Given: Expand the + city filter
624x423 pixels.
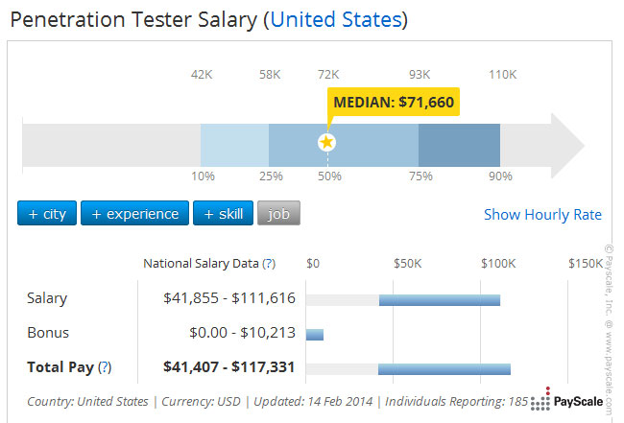Looking at the screenshot, I should pos(46,213).
